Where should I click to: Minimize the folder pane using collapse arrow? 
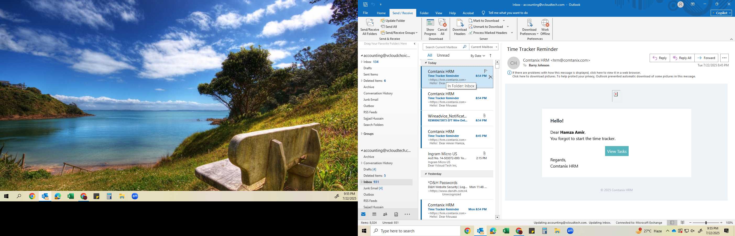tap(415, 44)
